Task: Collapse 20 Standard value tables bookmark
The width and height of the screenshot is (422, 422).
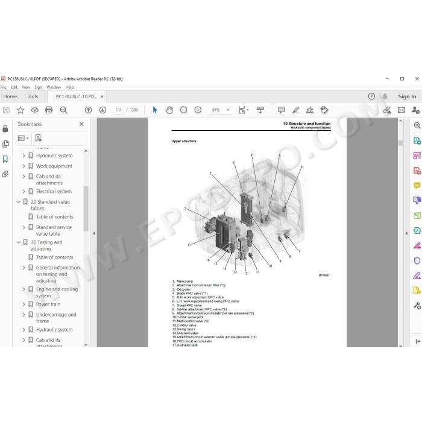Action: (18, 201)
